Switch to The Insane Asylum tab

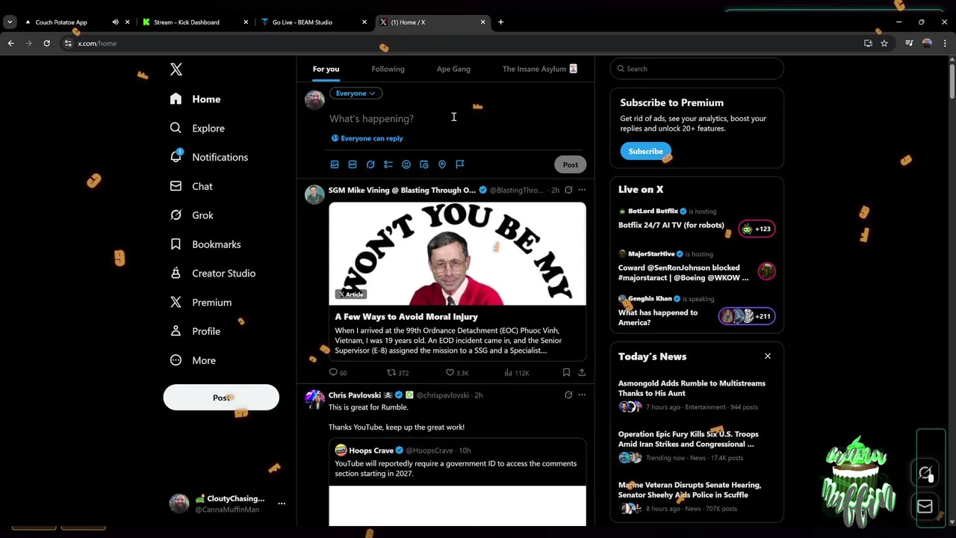540,69
